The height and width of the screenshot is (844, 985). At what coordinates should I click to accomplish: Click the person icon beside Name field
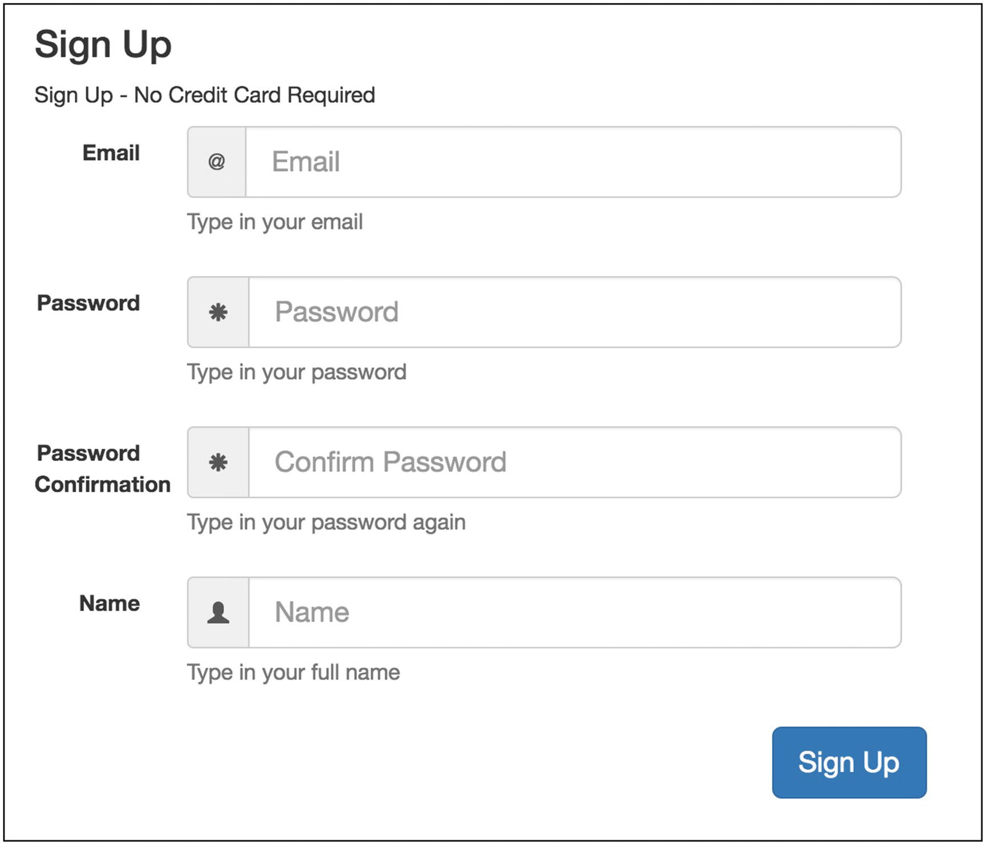click(x=218, y=613)
